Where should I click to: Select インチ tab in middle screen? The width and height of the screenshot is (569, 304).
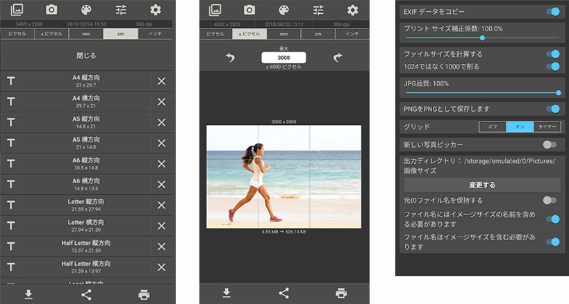352,34
